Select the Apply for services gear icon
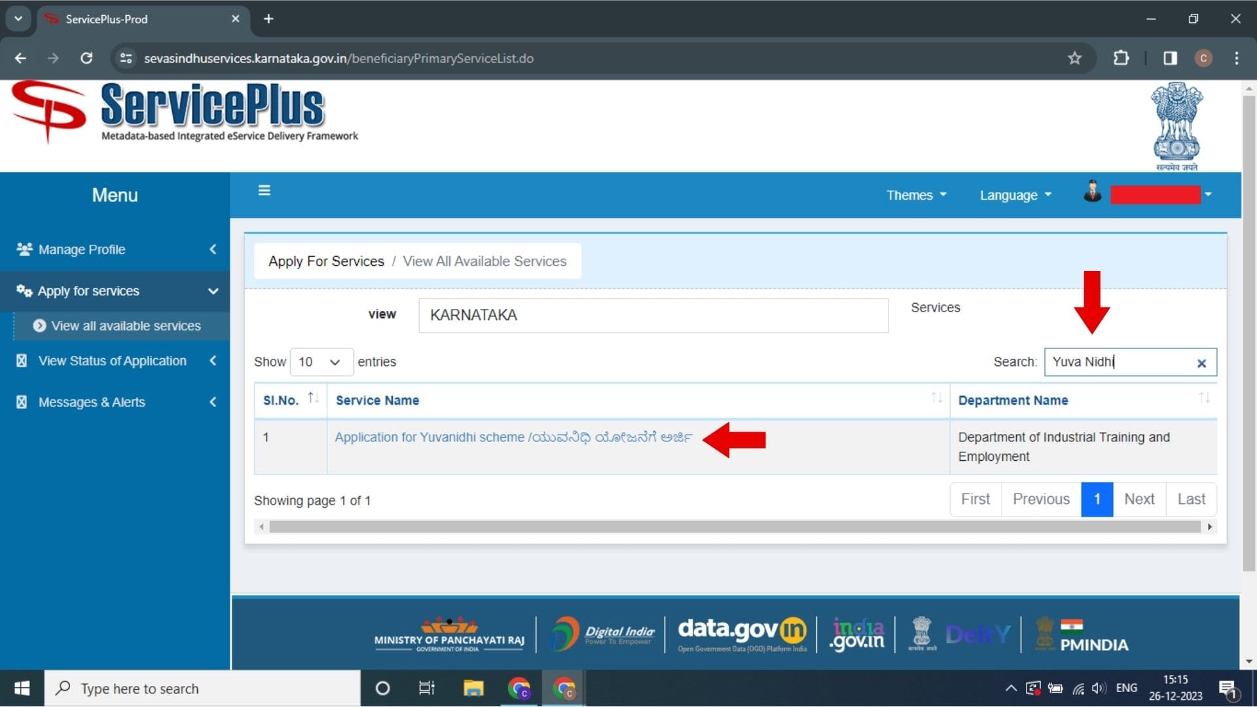 click(24, 291)
